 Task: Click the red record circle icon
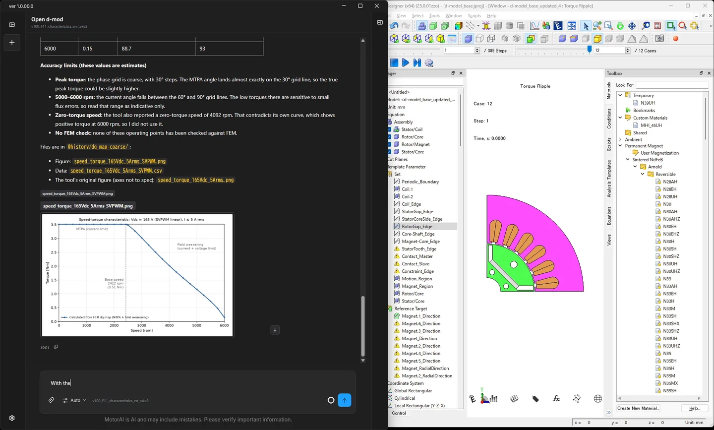coord(675,39)
